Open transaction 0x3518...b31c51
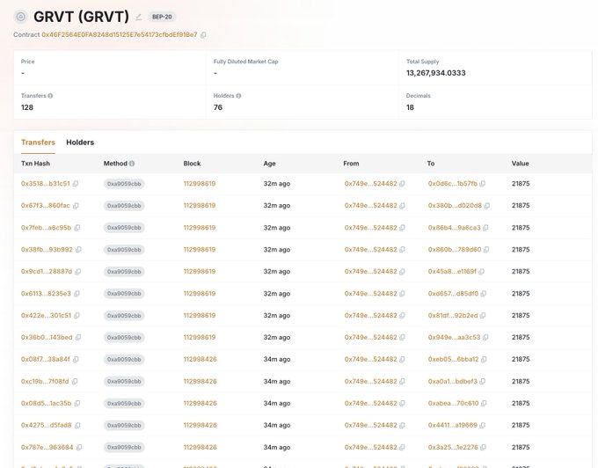Viewport: 598px width, 468px height. pos(46,184)
